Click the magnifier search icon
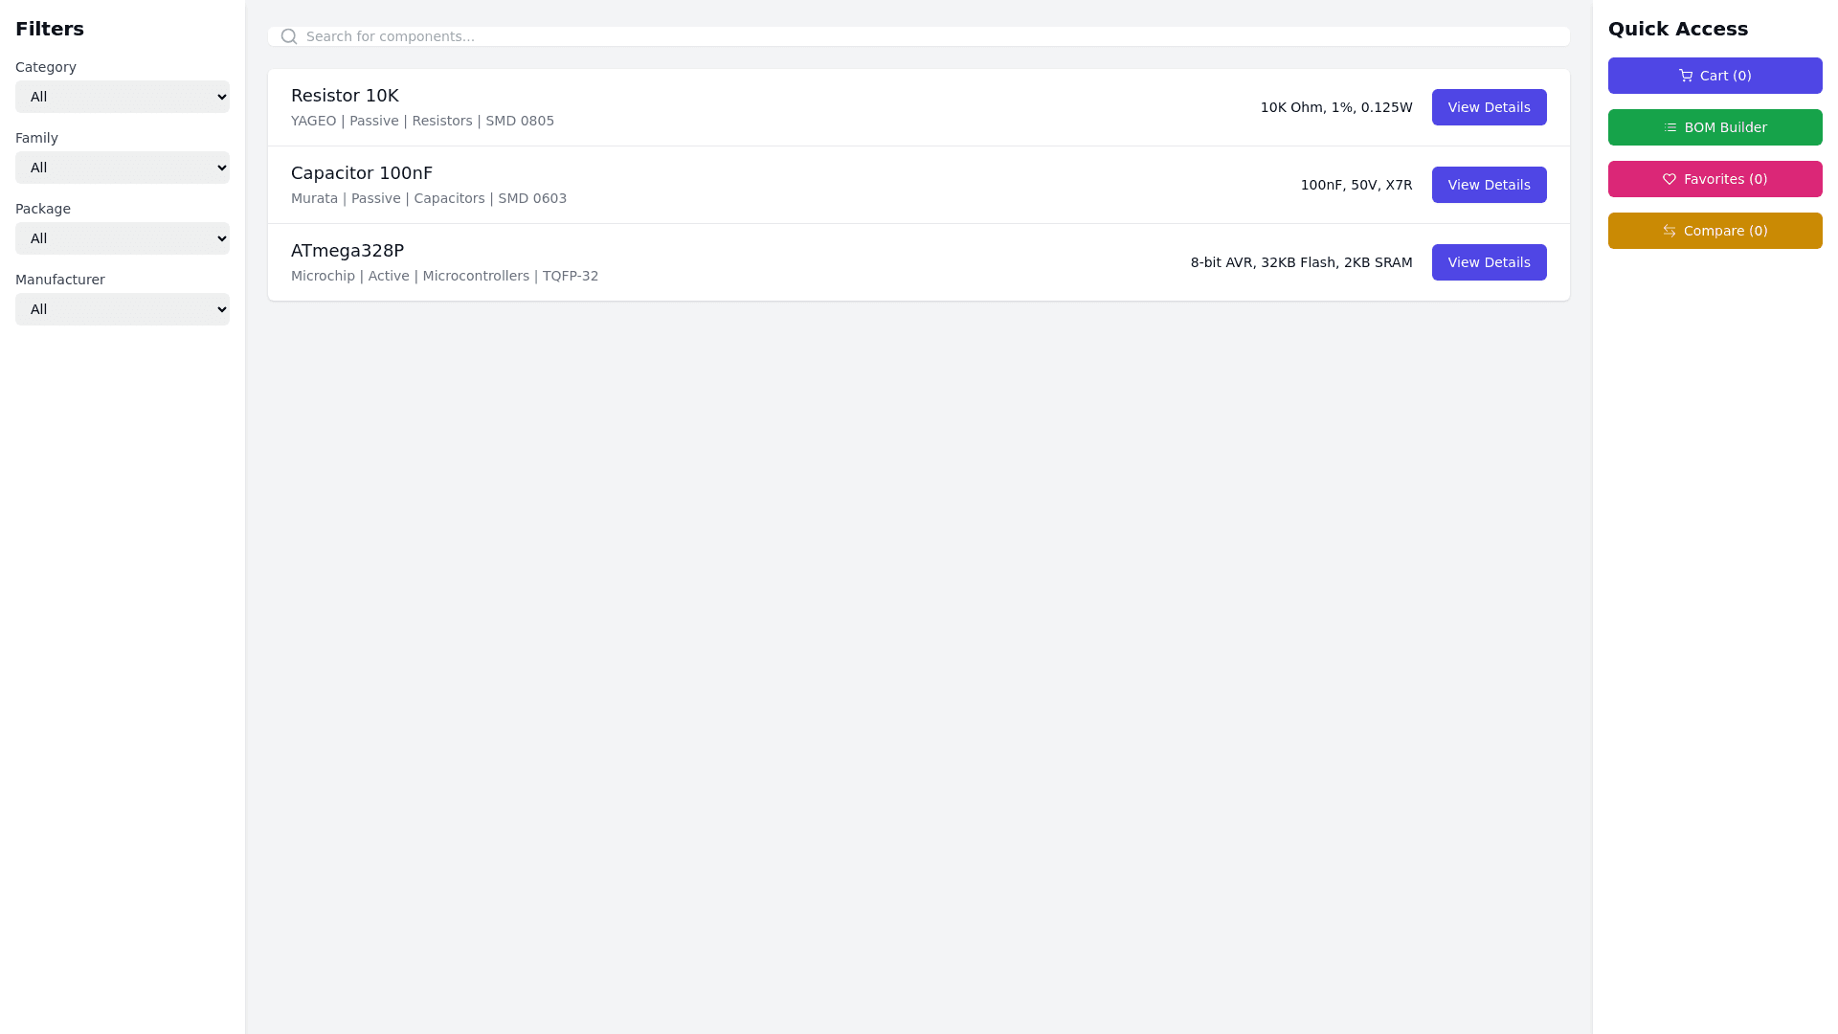1838x1034 pixels. pyautogui.click(x=289, y=36)
